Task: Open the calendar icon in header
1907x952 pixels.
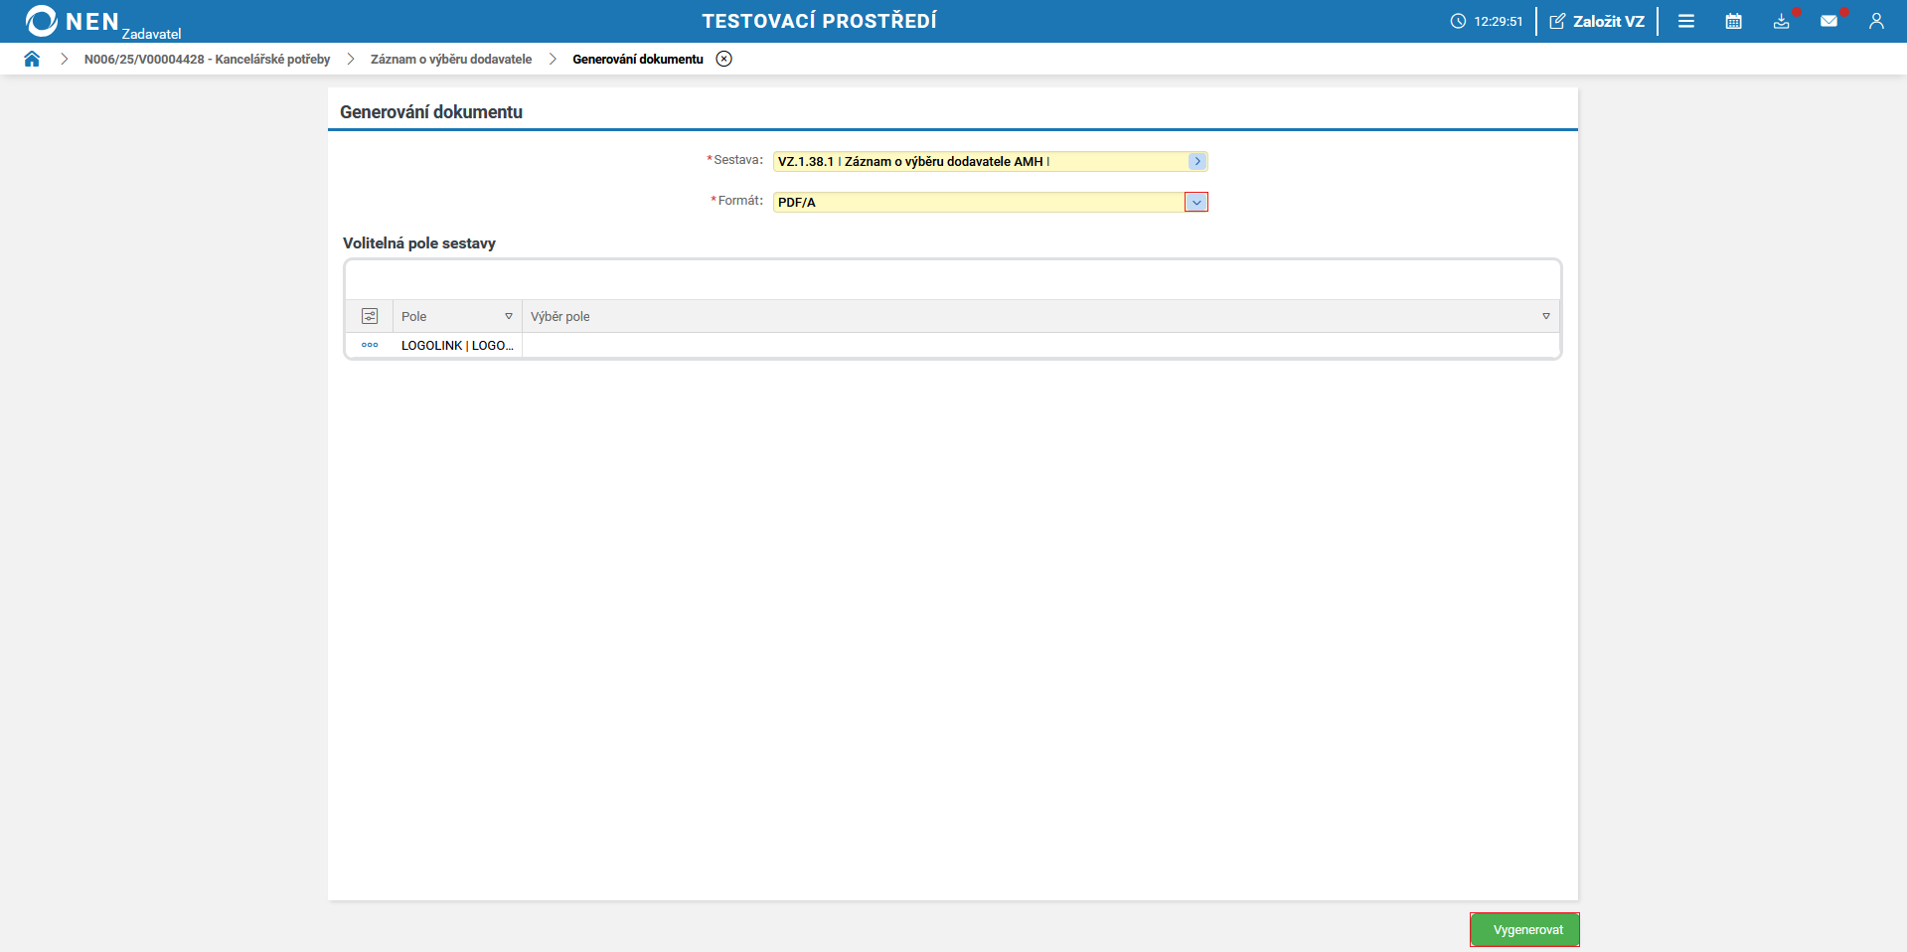Action: point(1734,21)
